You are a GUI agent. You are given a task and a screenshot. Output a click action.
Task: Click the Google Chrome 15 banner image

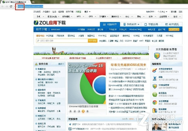(x=87, y=83)
